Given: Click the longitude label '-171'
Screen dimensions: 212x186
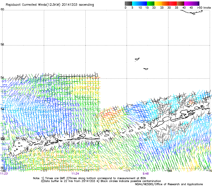Looking at the screenshot, I should [x=127, y=171].
